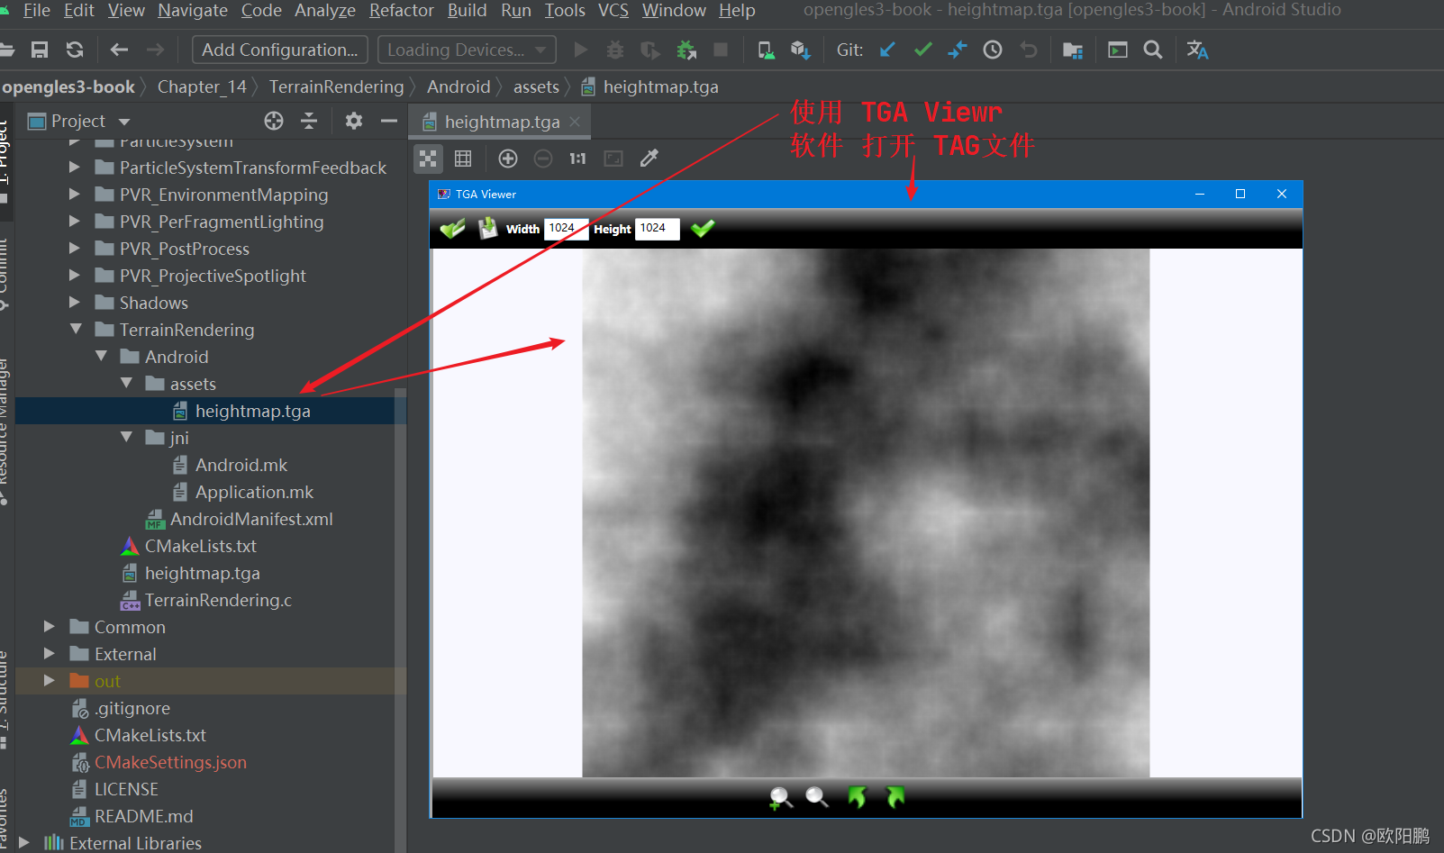Click TGA Viewer open file checkmark icon
This screenshot has height=853, width=1444.
coord(452,228)
